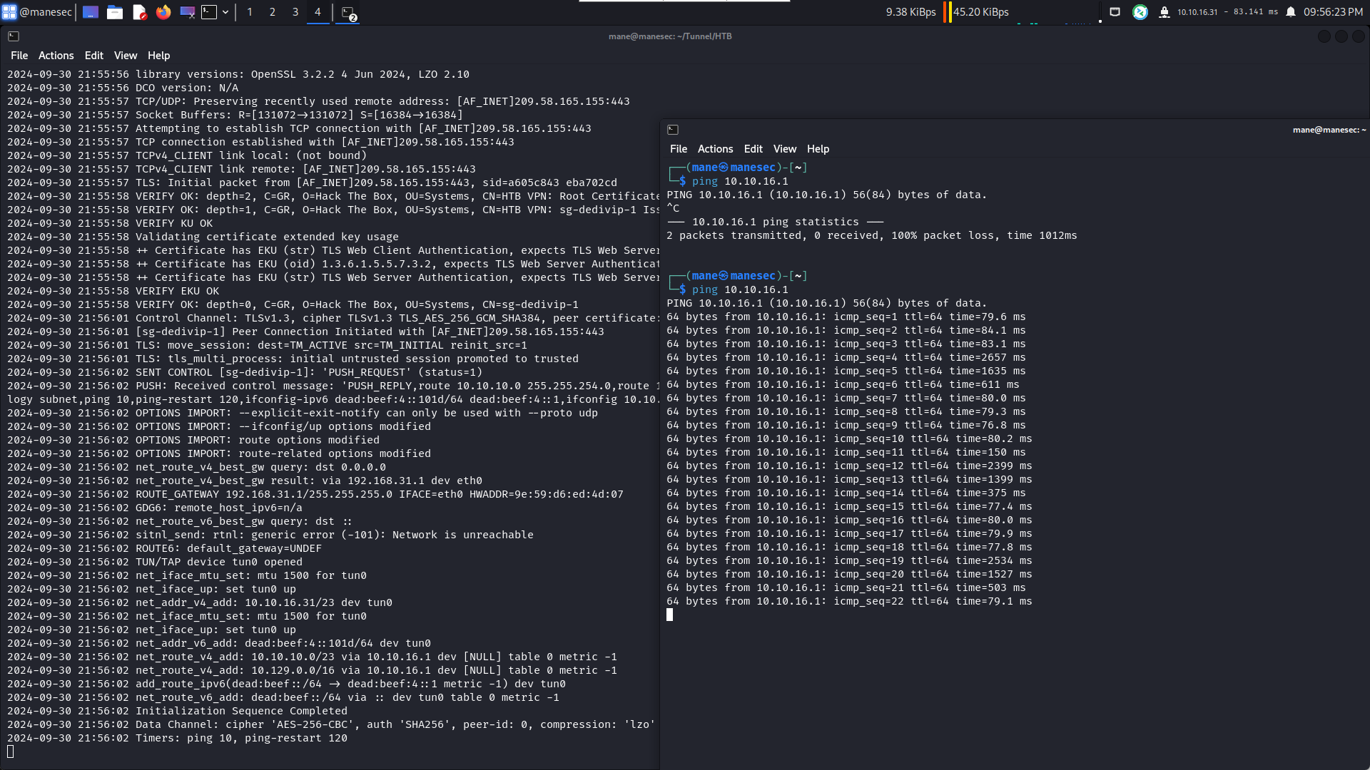This screenshot has height=770, width=1370.
Task: Open Actions menu in the ping terminal
Action: click(715, 149)
